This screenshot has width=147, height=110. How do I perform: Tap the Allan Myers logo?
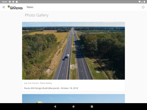tap(15, 7)
